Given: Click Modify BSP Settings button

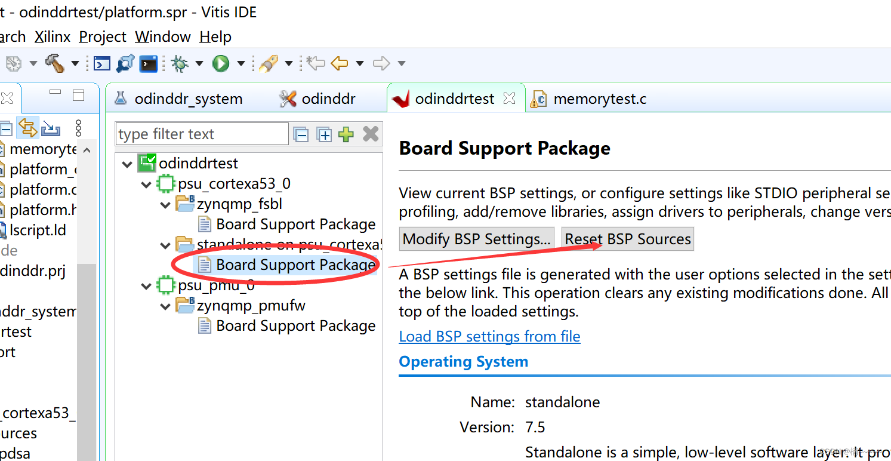Looking at the screenshot, I should pyautogui.click(x=477, y=239).
